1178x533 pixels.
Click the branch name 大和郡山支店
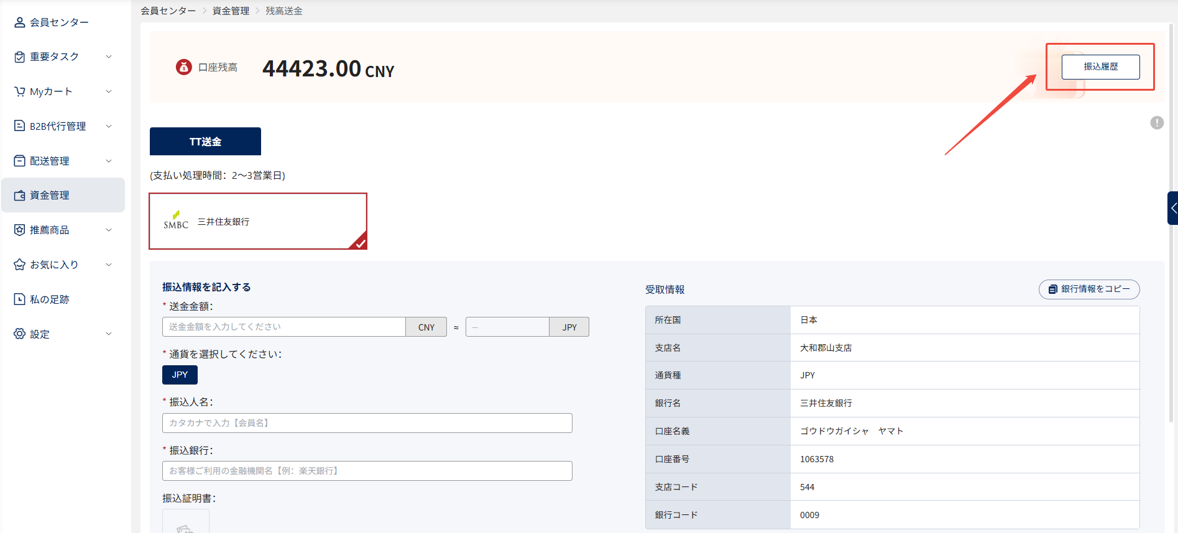826,348
